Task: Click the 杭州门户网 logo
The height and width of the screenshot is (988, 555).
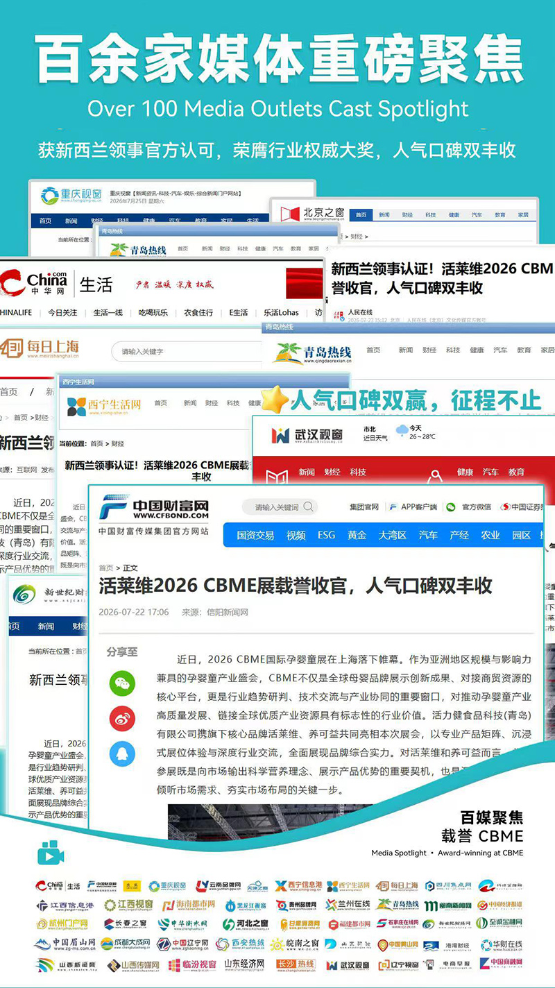Action: (62, 925)
